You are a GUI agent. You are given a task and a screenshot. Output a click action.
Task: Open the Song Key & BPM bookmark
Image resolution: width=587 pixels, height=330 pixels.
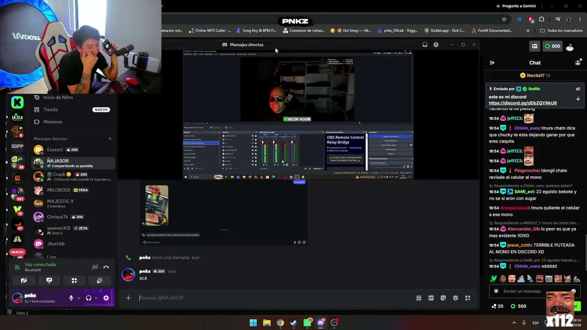[x=256, y=31]
